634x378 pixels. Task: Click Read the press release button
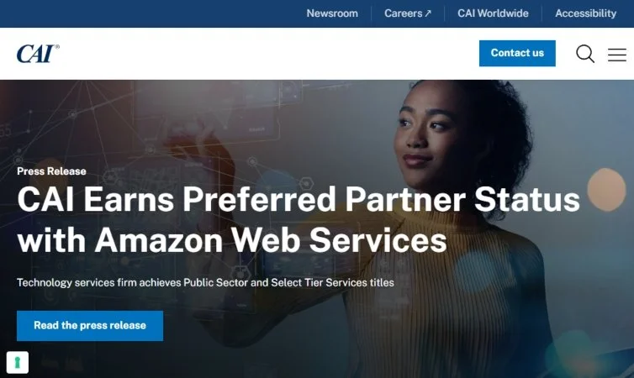(90, 326)
